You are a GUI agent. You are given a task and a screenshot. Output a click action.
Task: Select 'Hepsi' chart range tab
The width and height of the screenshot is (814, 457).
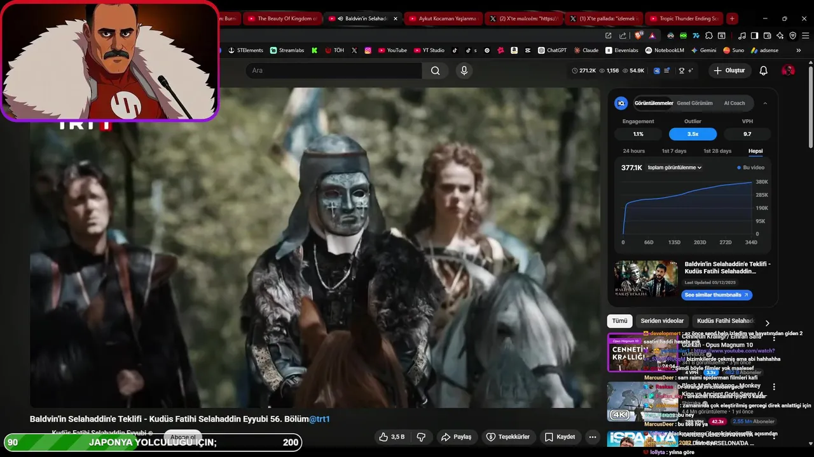click(755, 151)
